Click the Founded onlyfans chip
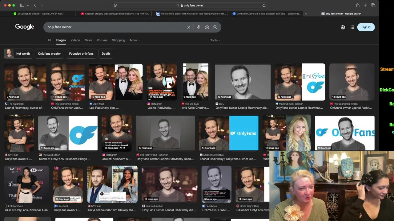 [x=81, y=53]
